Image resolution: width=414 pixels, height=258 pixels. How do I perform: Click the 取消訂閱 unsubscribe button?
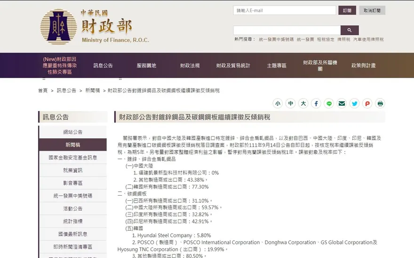(372, 10)
